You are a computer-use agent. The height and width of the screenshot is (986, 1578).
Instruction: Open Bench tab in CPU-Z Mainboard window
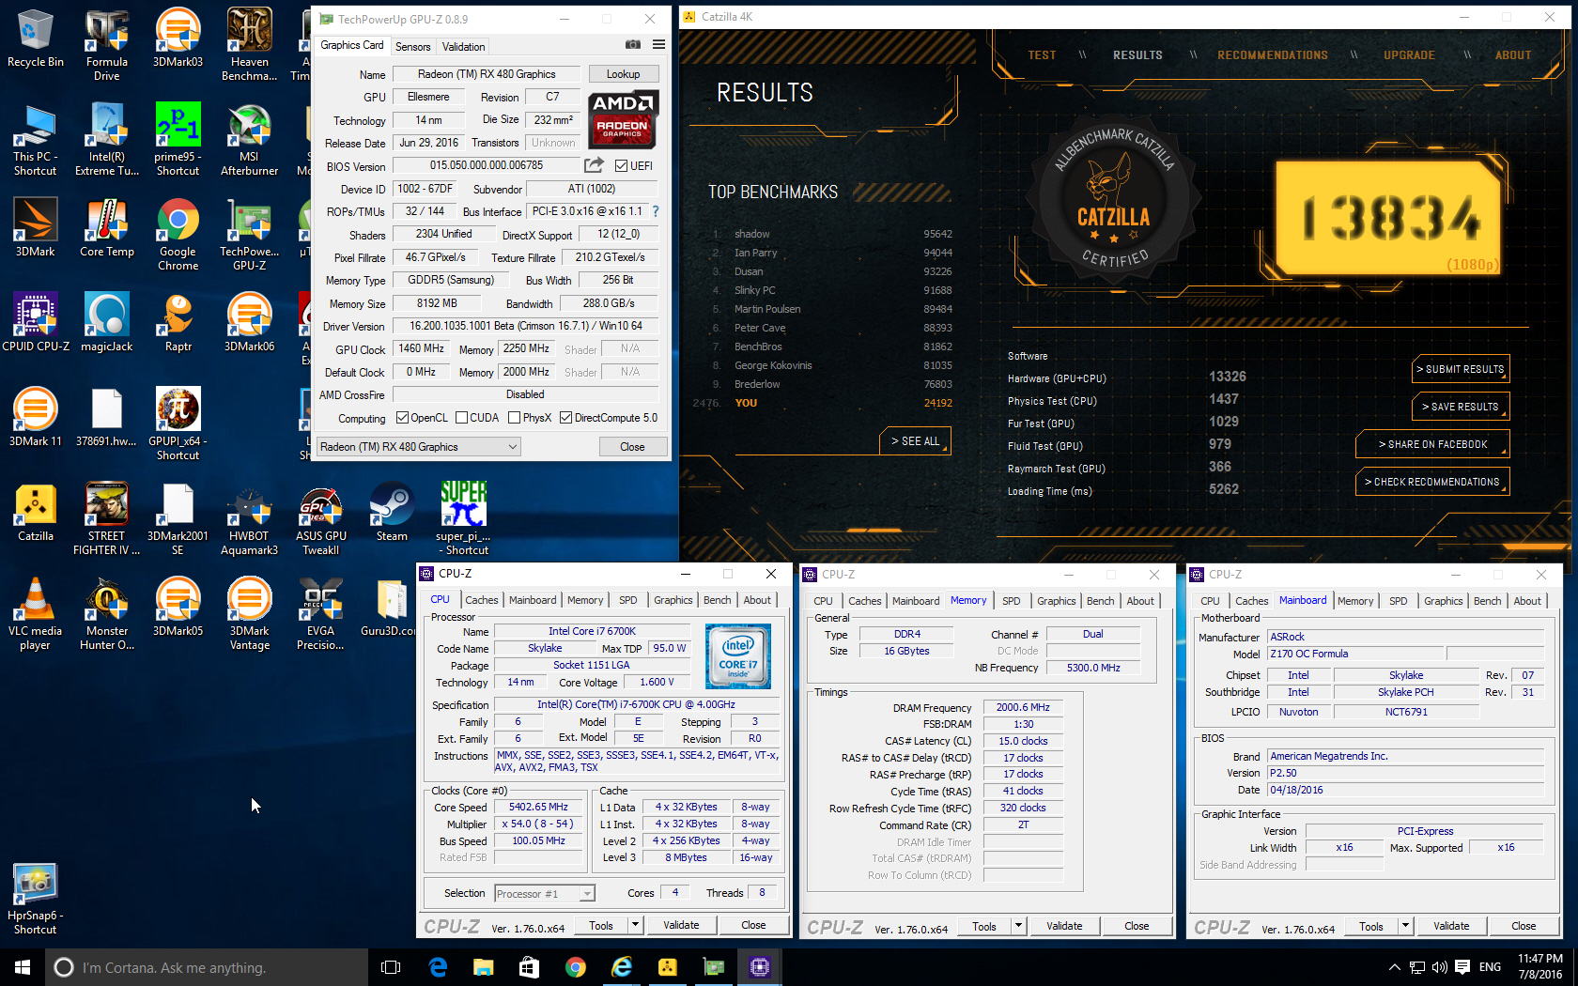point(1488,601)
